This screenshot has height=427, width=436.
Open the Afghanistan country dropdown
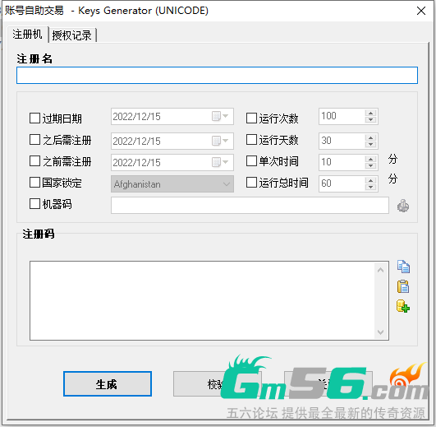click(x=172, y=183)
